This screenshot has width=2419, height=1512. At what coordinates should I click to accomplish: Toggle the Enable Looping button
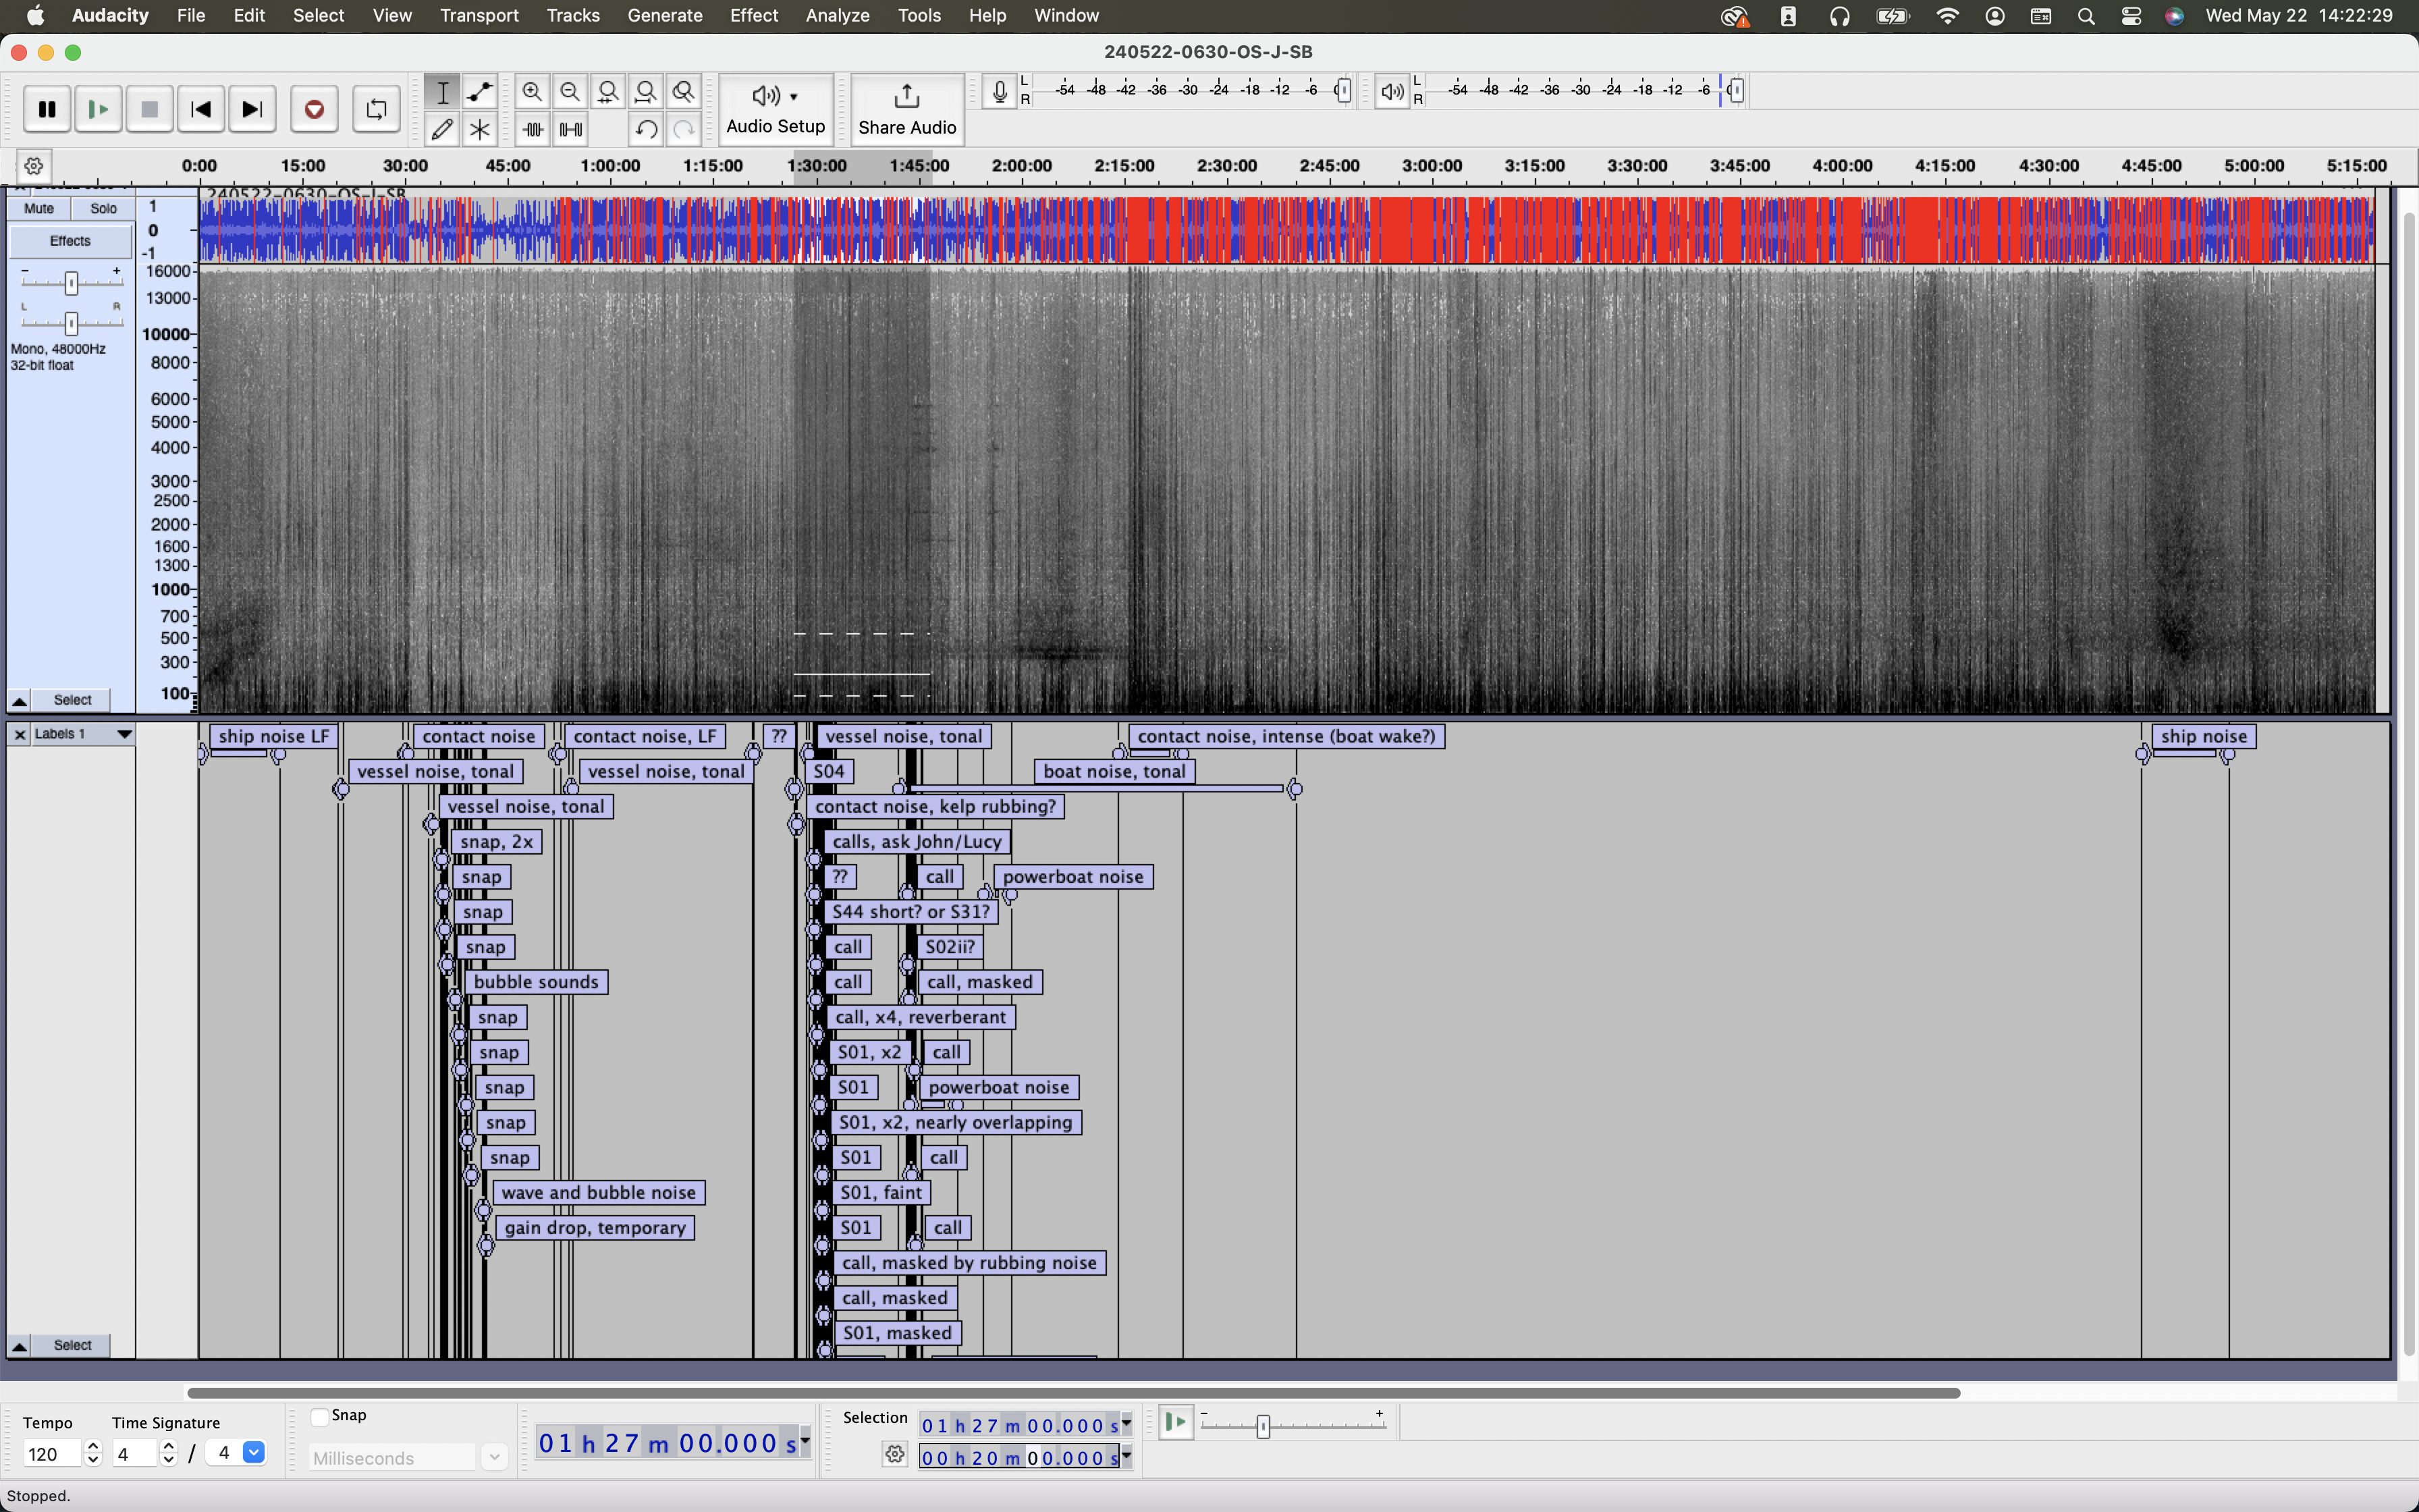(376, 109)
